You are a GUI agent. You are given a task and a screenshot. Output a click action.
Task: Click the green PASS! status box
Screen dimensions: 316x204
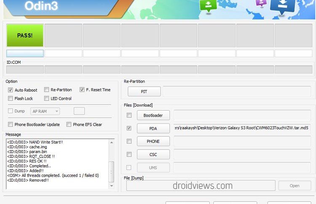click(x=25, y=35)
